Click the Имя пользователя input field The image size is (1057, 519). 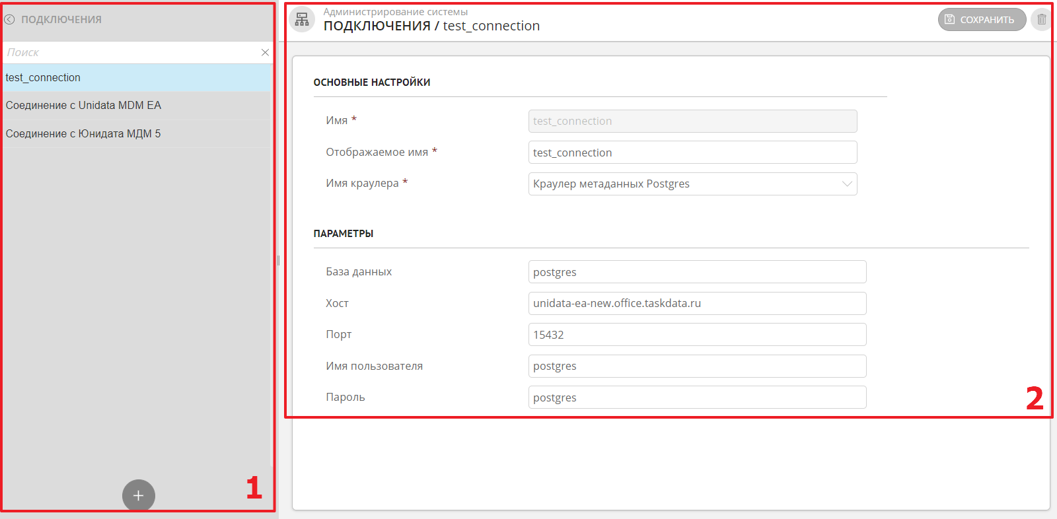(x=697, y=366)
